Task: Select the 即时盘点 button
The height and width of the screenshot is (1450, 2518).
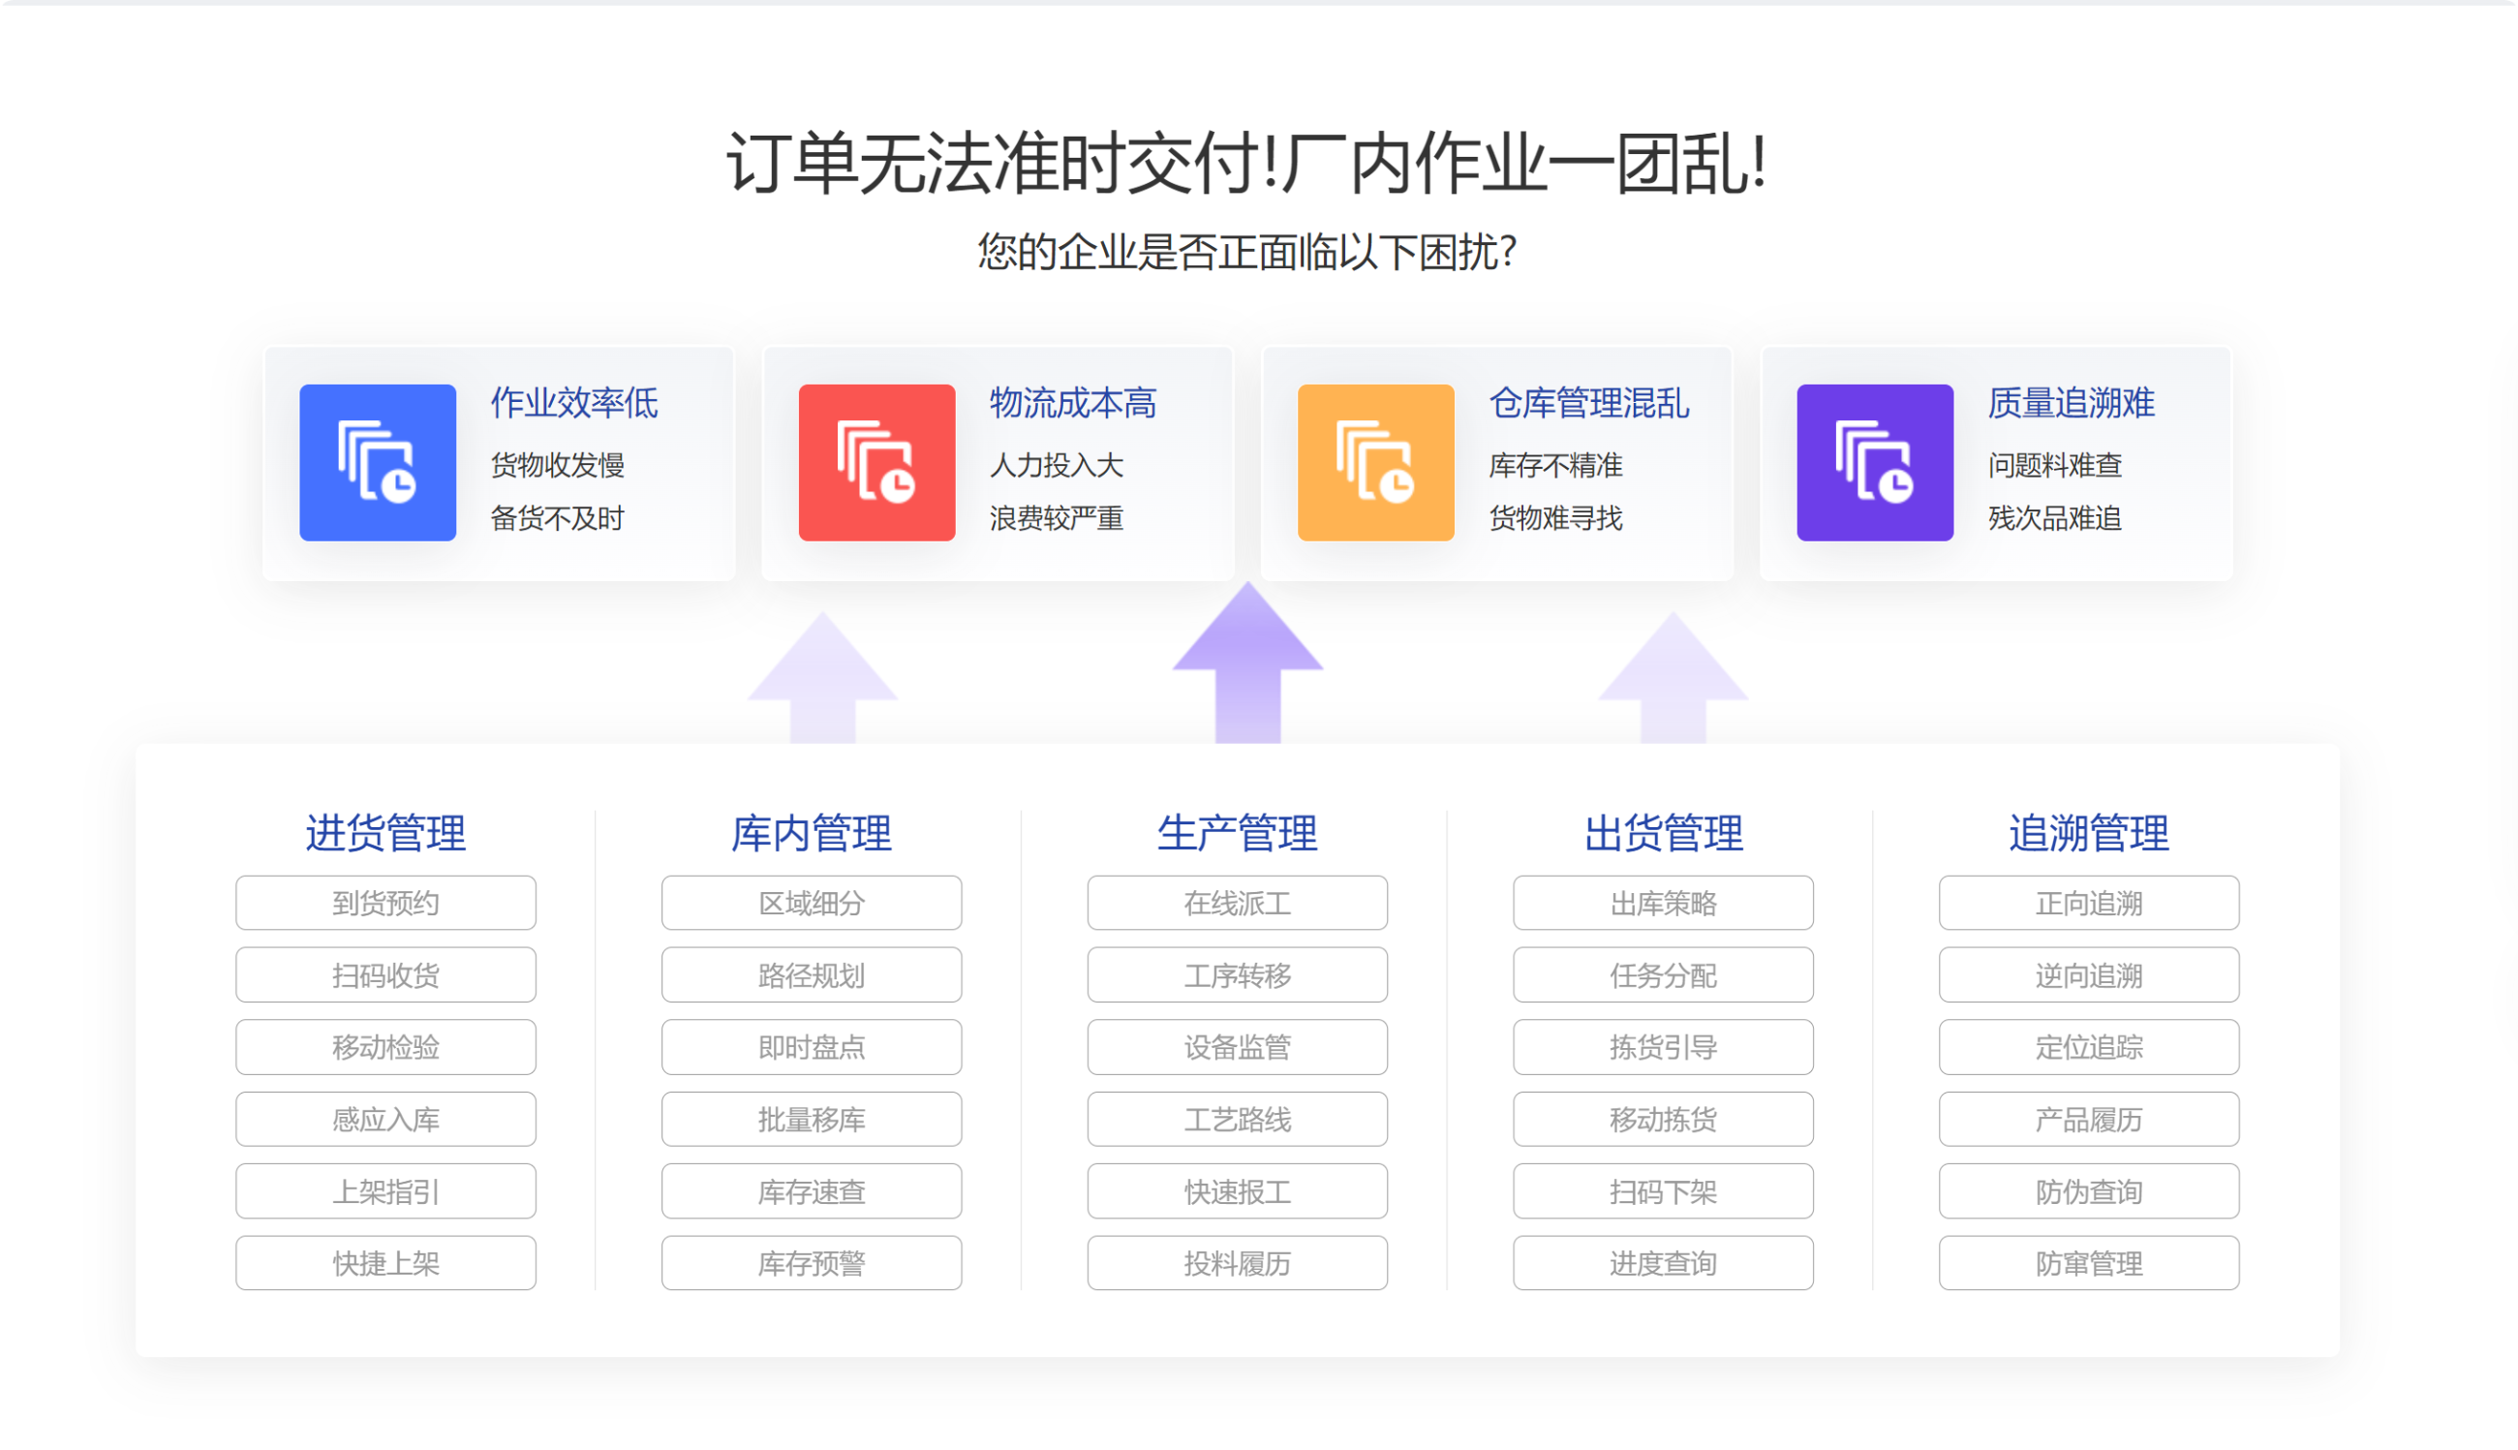Action: click(x=812, y=1047)
